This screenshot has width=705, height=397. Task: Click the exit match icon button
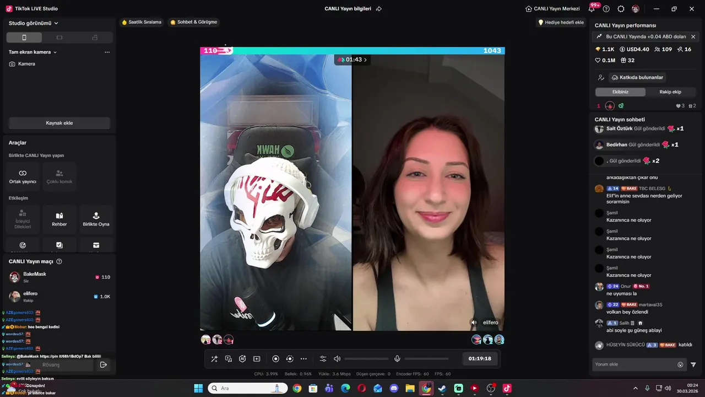pos(103,364)
